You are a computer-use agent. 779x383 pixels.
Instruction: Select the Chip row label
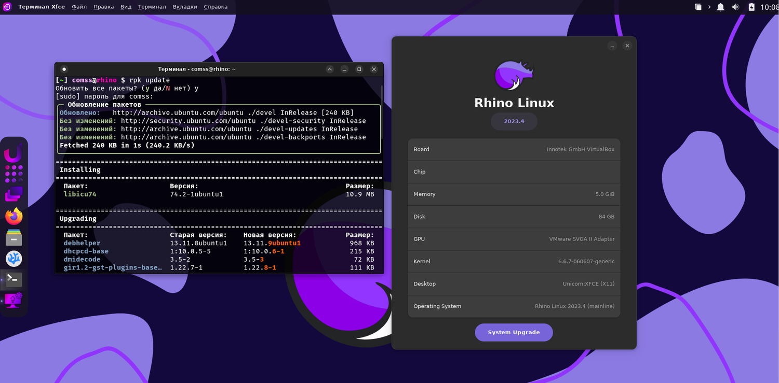tap(420, 172)
